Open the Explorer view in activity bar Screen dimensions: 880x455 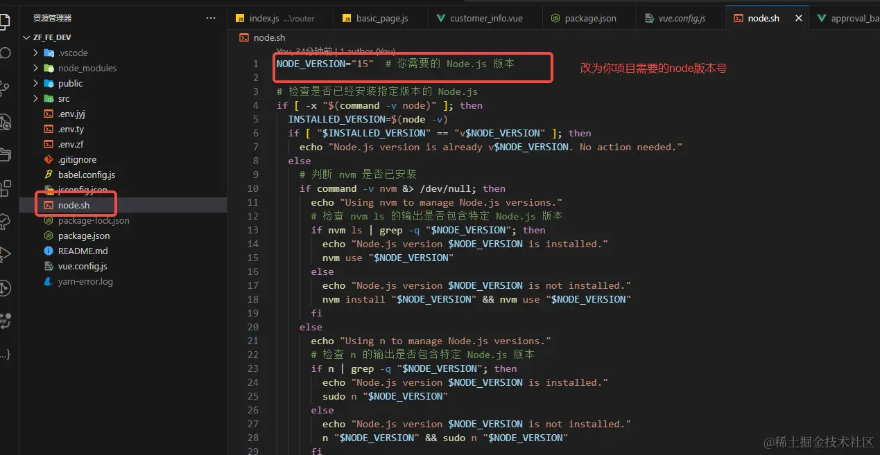pyautogui.click(x=4, y=20)
